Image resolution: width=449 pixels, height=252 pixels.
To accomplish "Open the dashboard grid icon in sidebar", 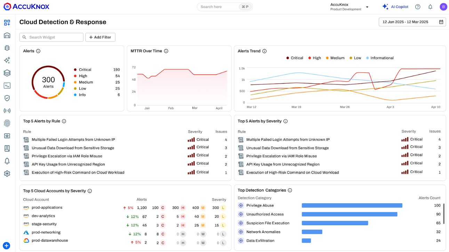I will [7, 23].
